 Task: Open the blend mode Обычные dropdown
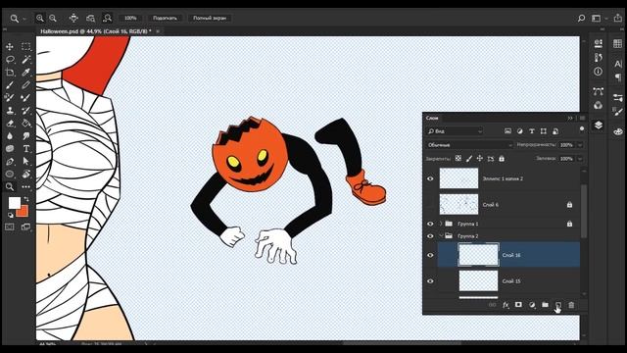[x=469, y=145]
